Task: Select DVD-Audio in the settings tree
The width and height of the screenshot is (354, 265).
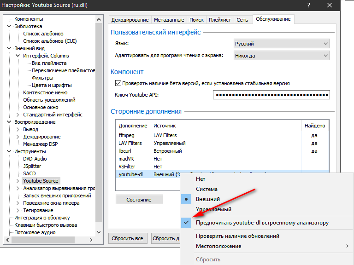Action: pos(35,159)
